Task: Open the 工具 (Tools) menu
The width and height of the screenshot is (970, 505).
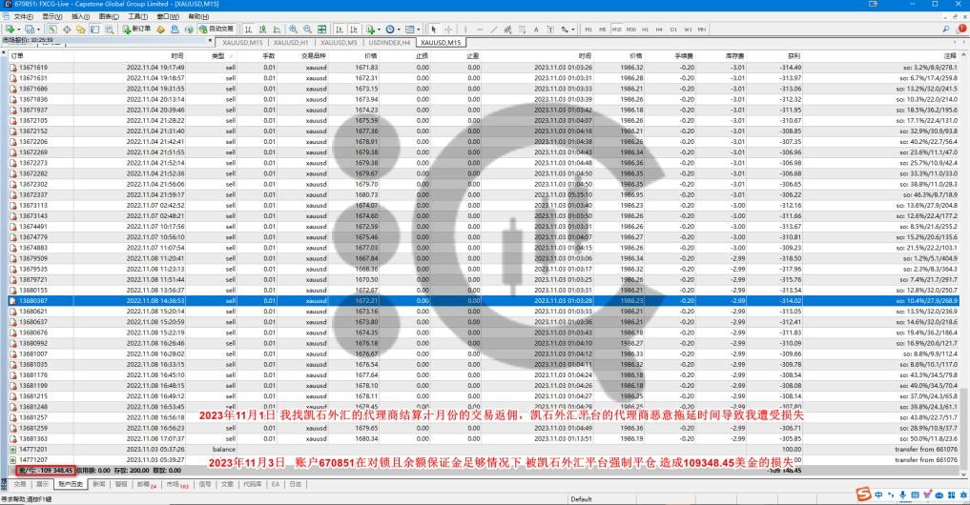Action: click(137, 16)
